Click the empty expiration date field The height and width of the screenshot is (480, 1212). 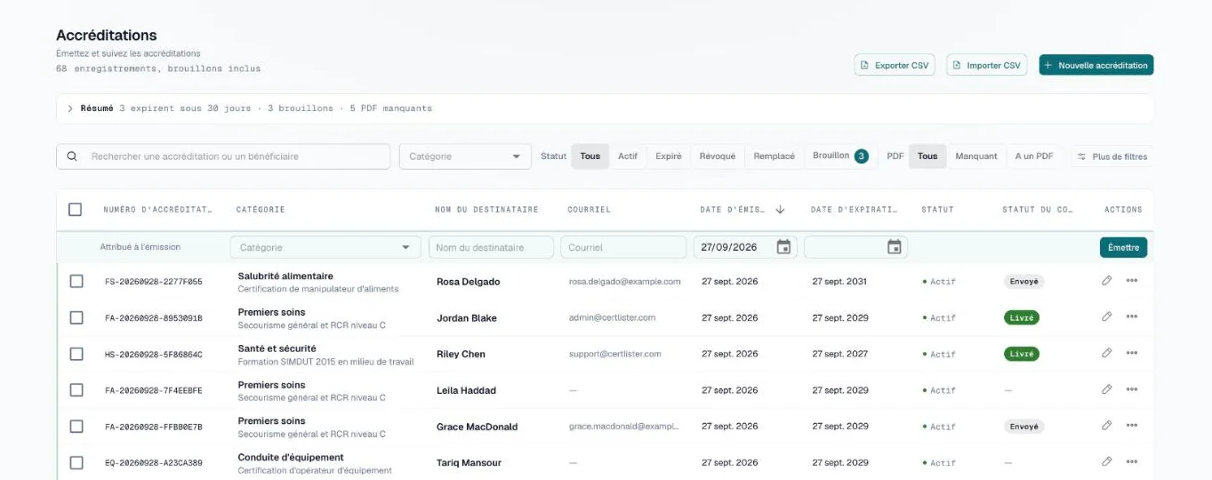point(855,247)
